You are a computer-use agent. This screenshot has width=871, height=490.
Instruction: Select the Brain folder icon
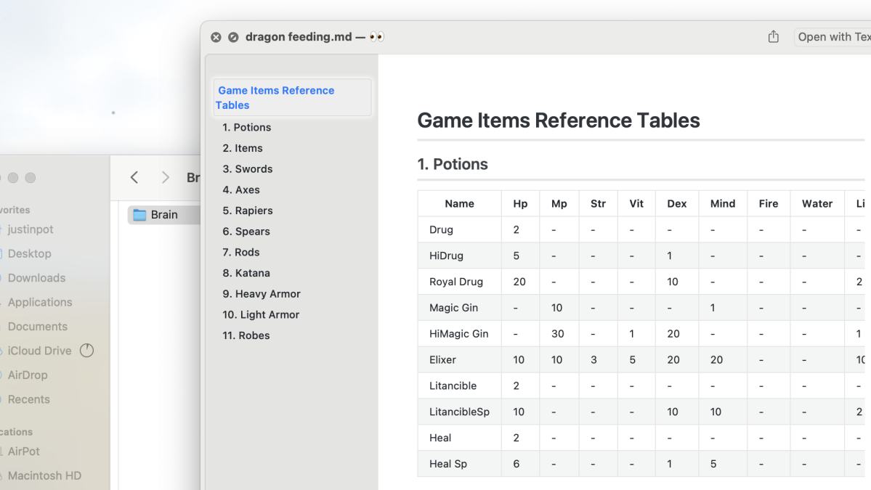tap(139, 215)
